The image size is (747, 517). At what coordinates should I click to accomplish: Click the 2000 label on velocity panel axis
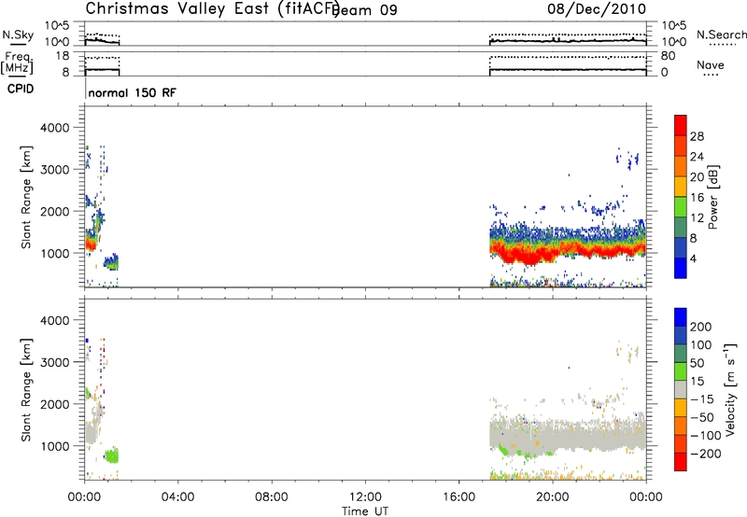[54, 404]
